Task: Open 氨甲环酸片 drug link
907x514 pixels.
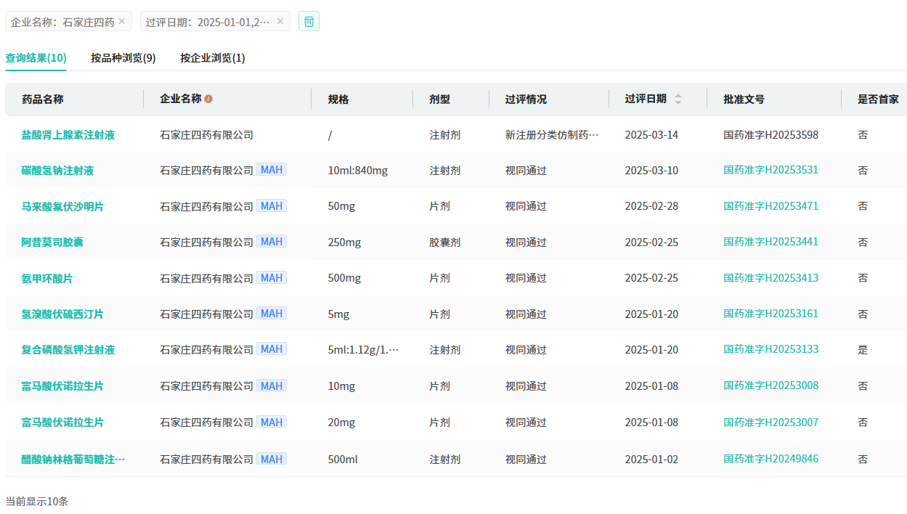Action: (x=47, y=278)
